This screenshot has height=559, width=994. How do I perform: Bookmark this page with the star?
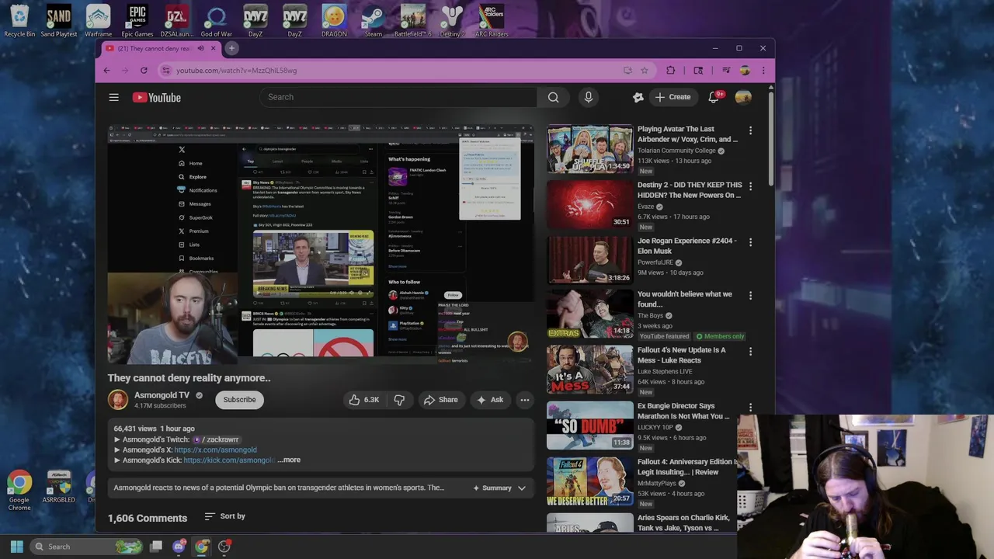point(644,70)
